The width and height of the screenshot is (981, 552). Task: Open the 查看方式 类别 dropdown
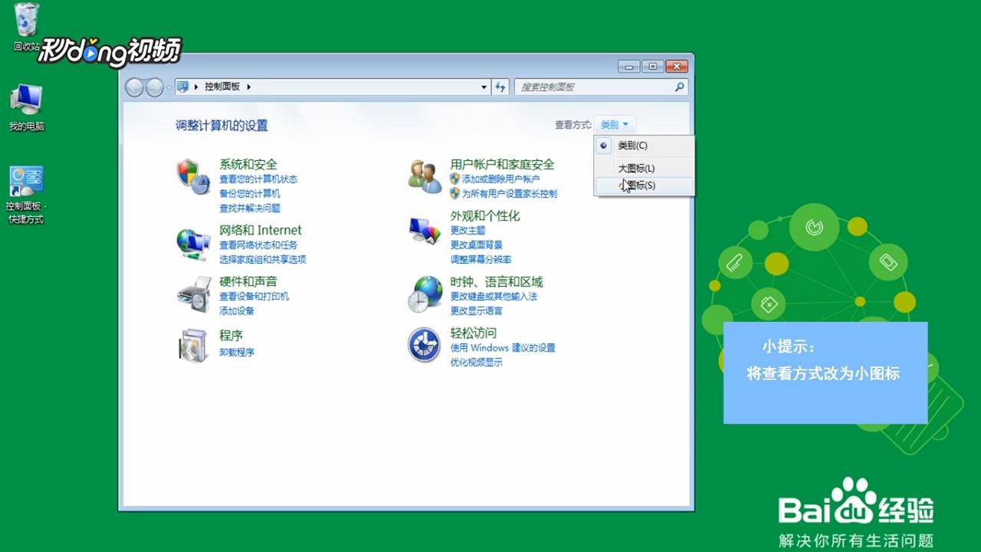[x=615, y=124]
